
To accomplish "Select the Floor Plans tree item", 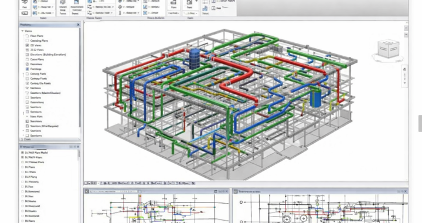I will (x=36, y=36).
